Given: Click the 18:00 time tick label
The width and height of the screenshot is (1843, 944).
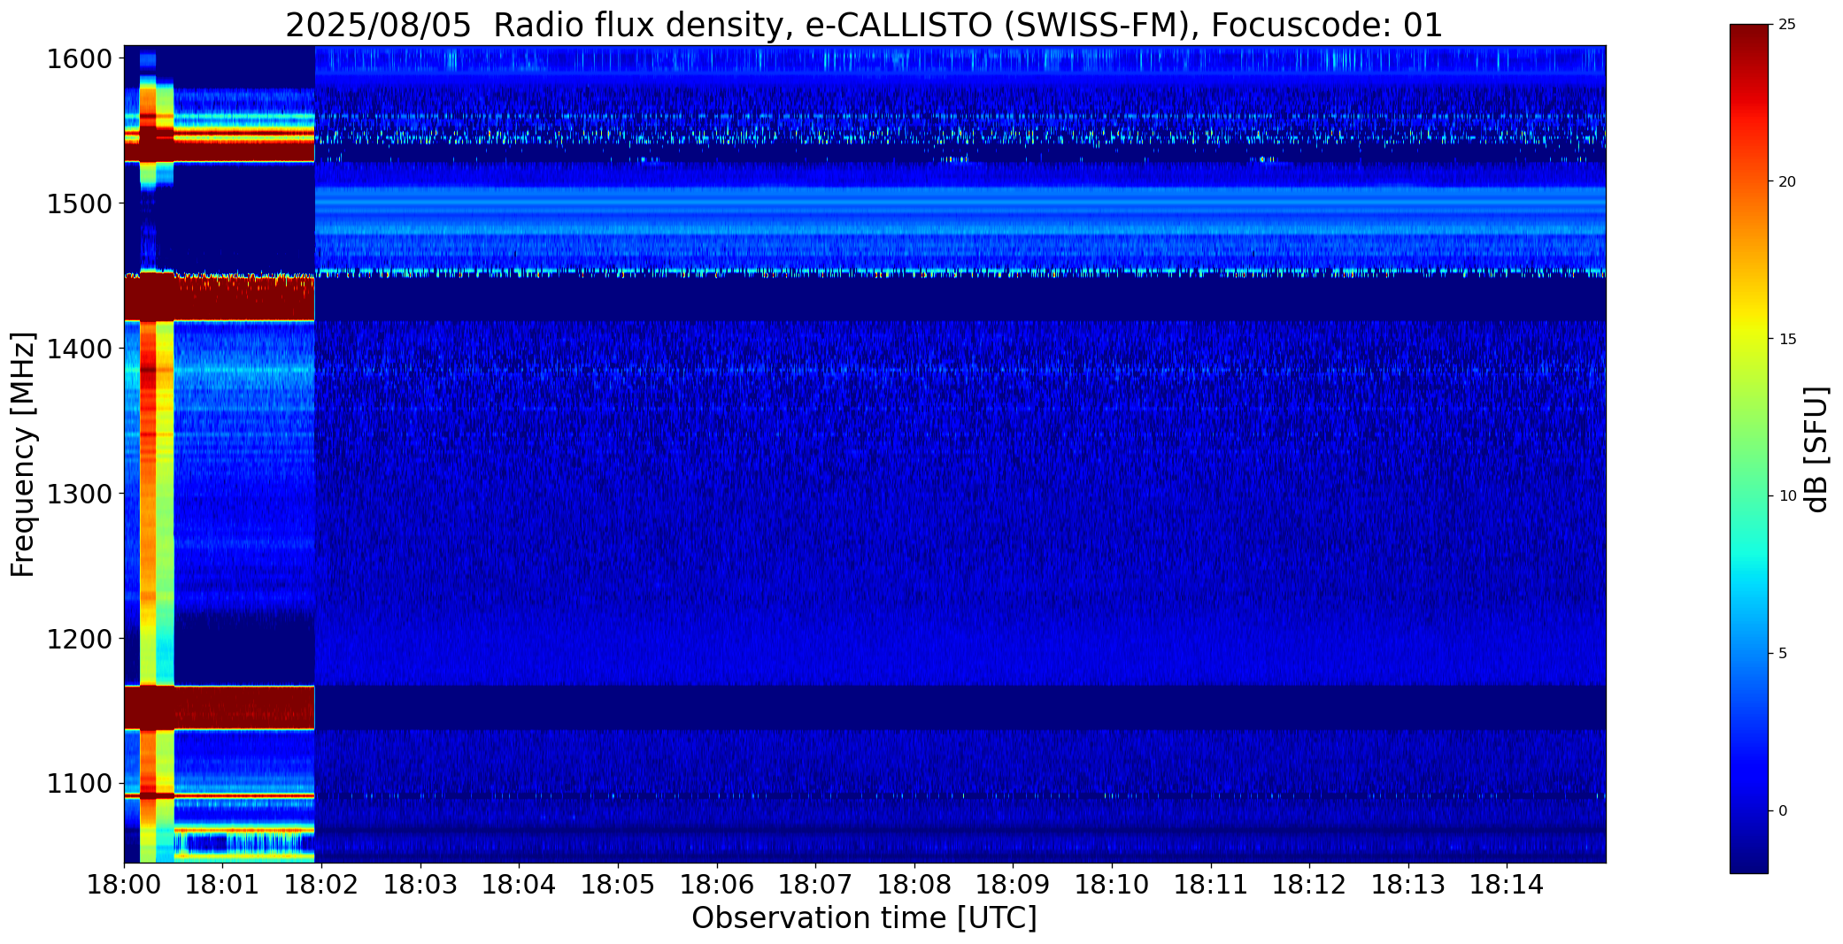Looking at the screenshot, I should 124,885.
